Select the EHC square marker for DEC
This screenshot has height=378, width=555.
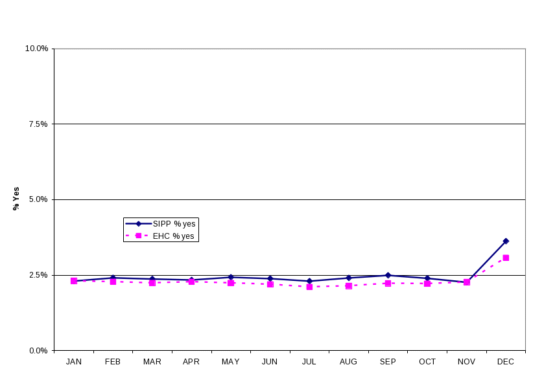(x=506, y=258)
